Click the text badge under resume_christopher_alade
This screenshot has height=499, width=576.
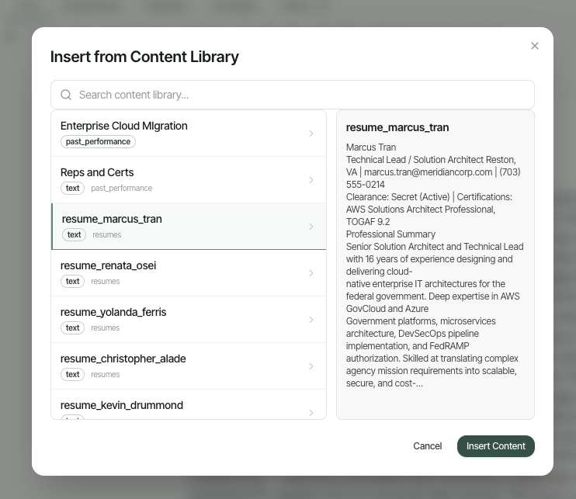pos(72,375)
